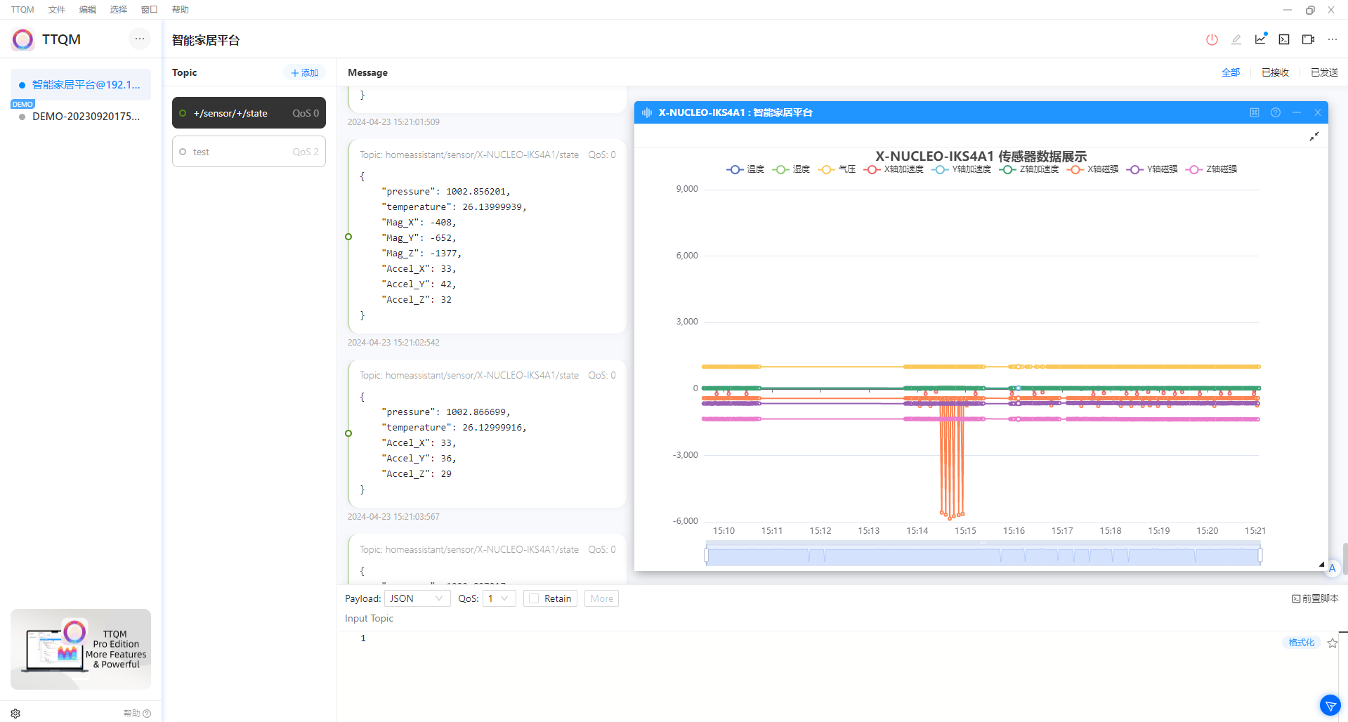
Task: Minimize the X-NUCLEO-IKS4A1 chart panel
Action: click(x=1297, y=112)
